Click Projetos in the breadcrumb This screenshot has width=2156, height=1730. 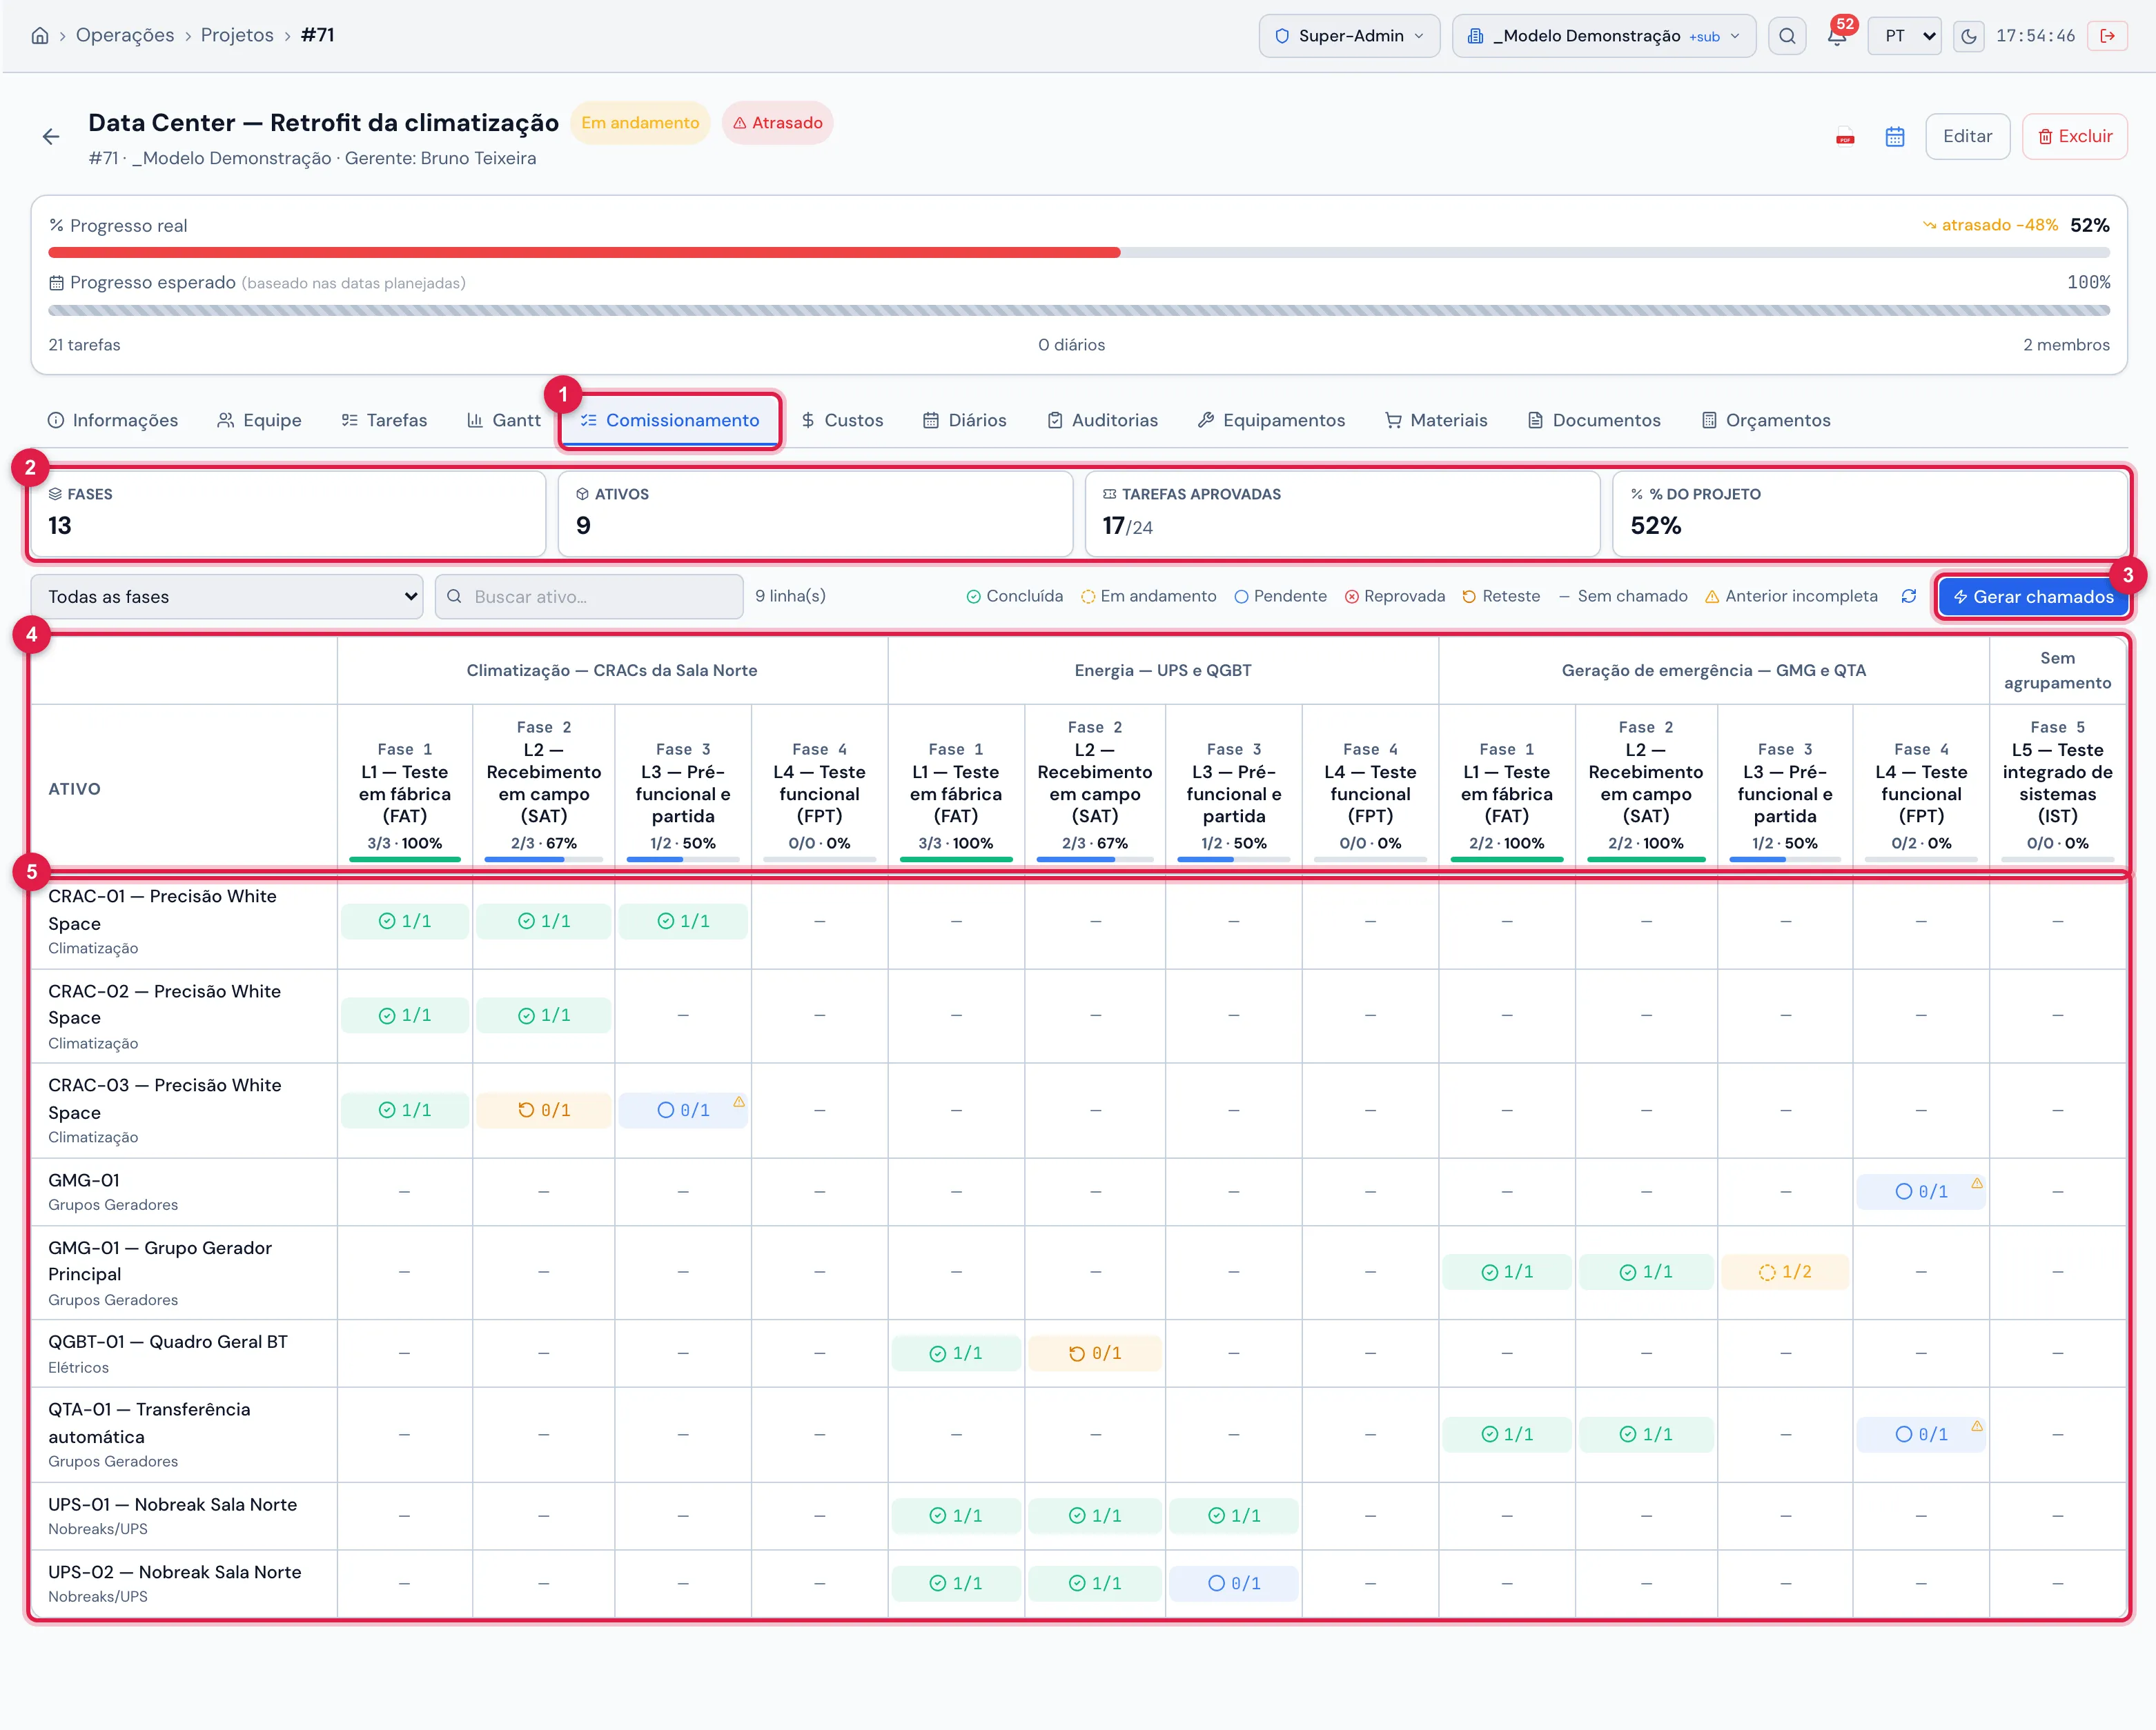click(237, 36)
